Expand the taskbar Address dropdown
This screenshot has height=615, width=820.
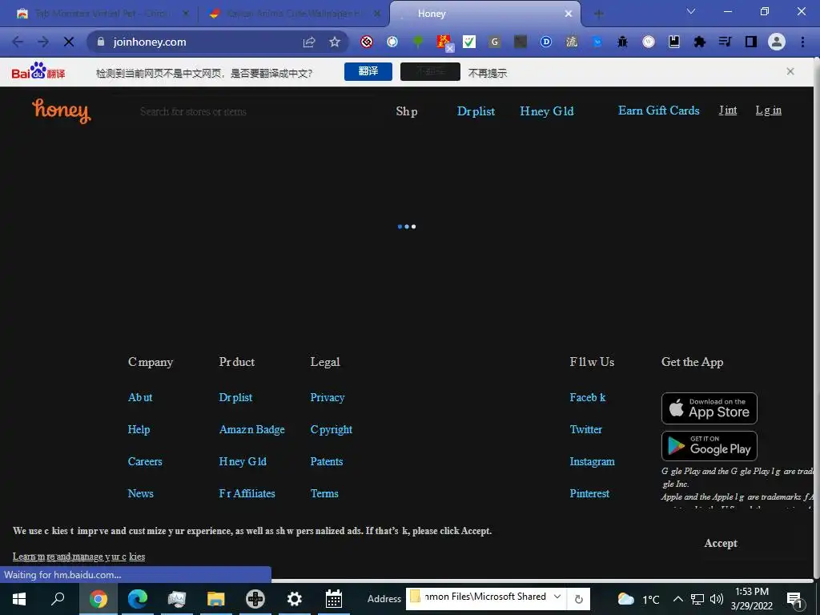pos(557,597)
